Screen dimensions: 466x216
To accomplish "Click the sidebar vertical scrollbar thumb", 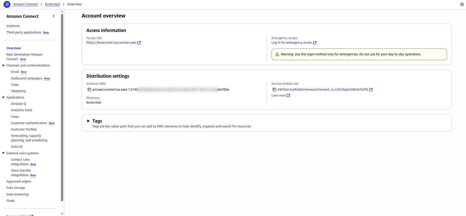I will pyautogui.click(x=62, y=108).
